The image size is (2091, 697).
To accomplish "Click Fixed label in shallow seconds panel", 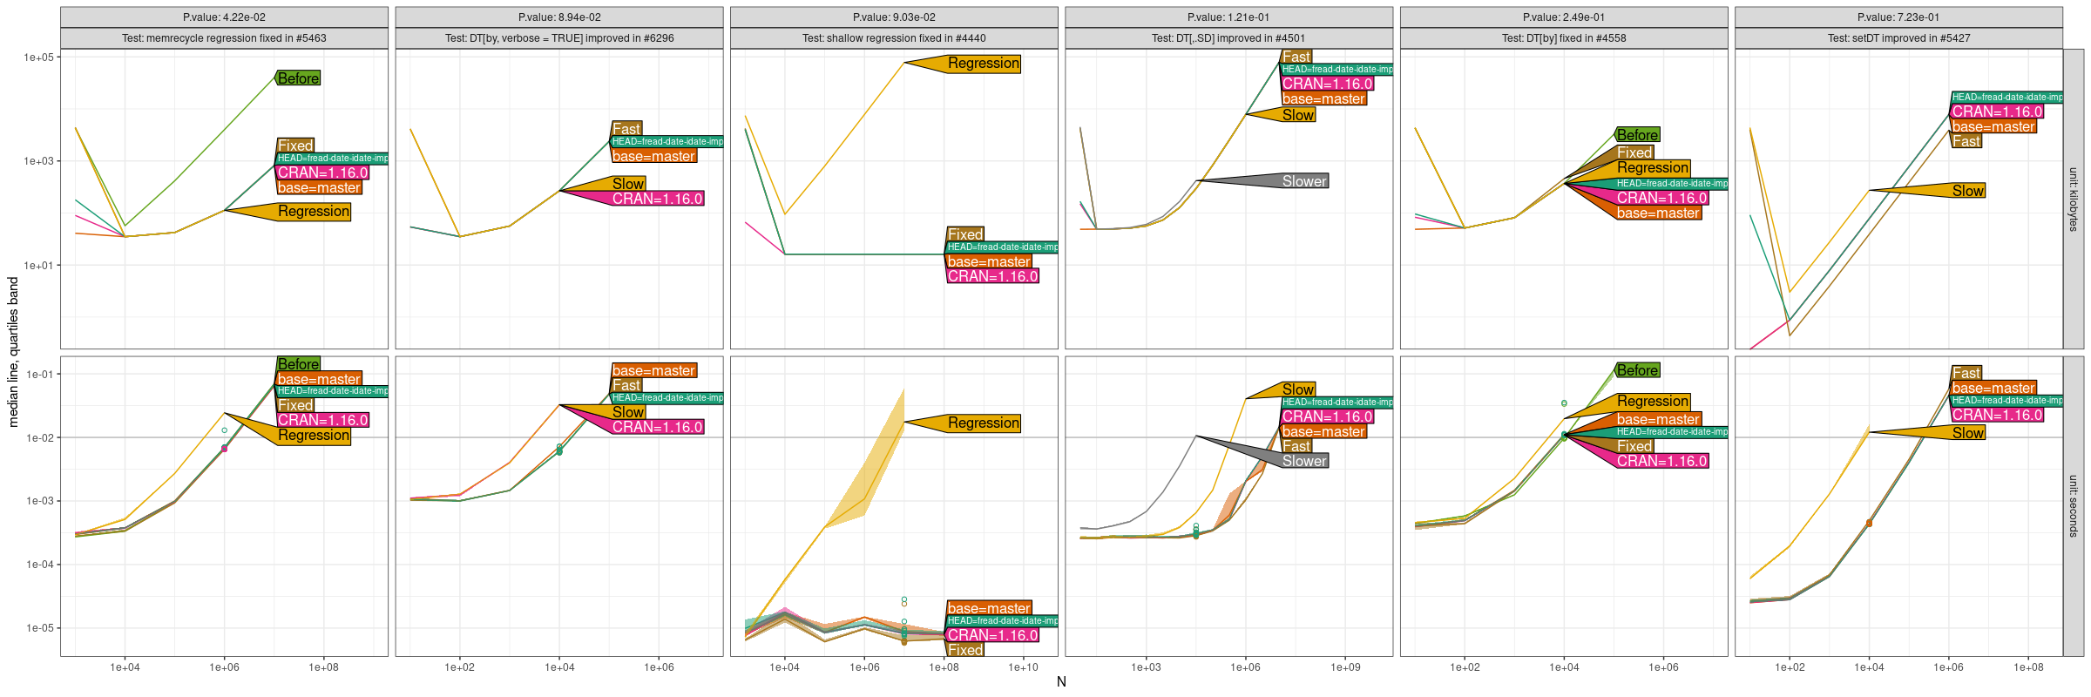I will coord(965,650).
